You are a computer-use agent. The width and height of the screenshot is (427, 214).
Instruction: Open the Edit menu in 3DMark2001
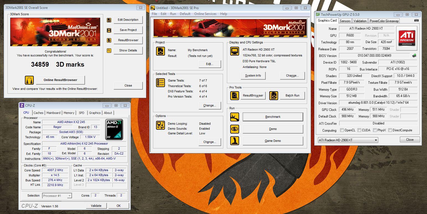point(164,14)
